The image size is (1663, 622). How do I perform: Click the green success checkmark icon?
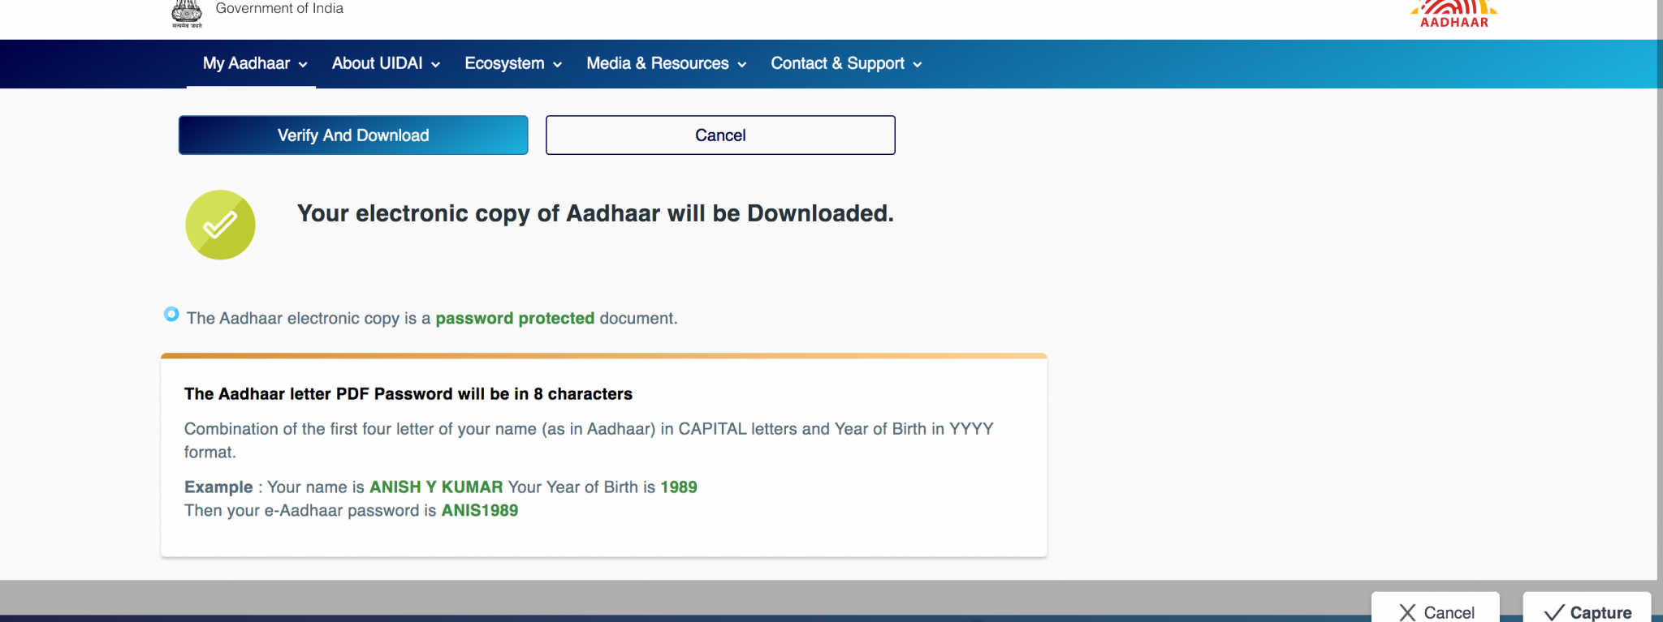tap(219, 225)
